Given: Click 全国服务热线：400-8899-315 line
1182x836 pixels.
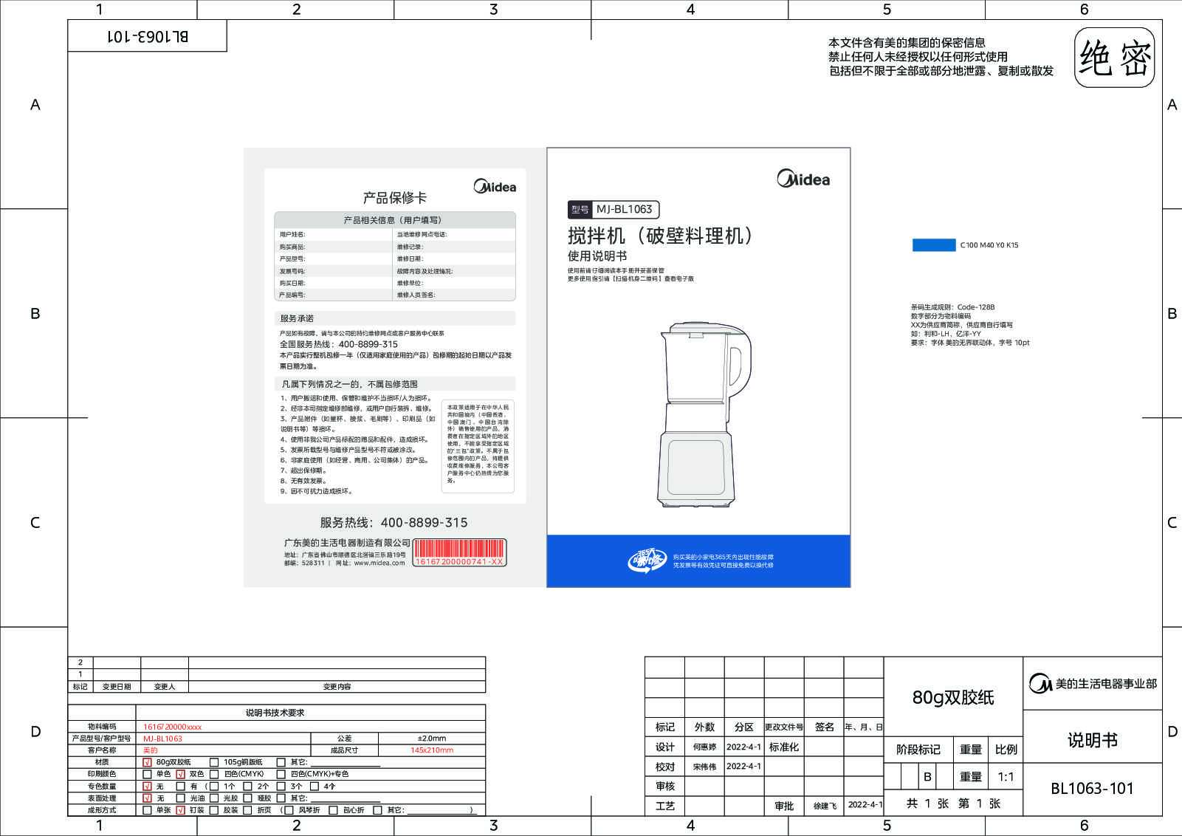Looking at the screenshot, I should coord(339,344).
